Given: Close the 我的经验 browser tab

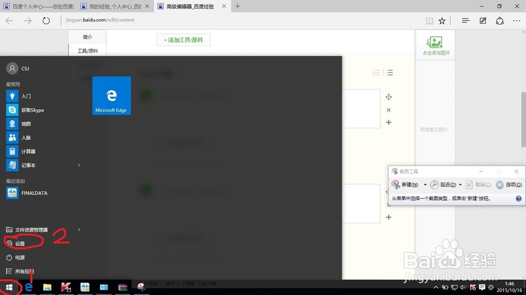Looking at the screenshot, I should point(147,6).
